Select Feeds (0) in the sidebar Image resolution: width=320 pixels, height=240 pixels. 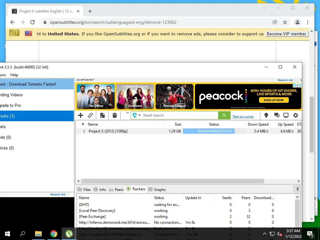(37, 137)
